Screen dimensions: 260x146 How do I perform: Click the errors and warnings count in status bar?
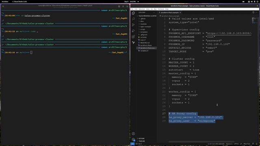(x=139, y=144)
